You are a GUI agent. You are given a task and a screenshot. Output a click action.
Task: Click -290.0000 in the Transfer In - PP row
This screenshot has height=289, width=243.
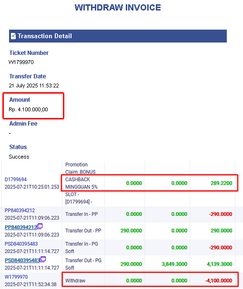[221, 214]
